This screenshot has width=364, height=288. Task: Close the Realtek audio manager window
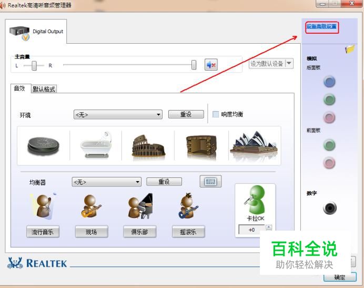click(352, 4)
